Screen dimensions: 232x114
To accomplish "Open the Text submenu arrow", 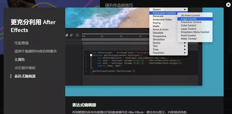I will [x=185, y=46].
